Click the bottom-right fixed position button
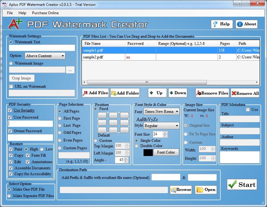267x207 pixels. 124,130
